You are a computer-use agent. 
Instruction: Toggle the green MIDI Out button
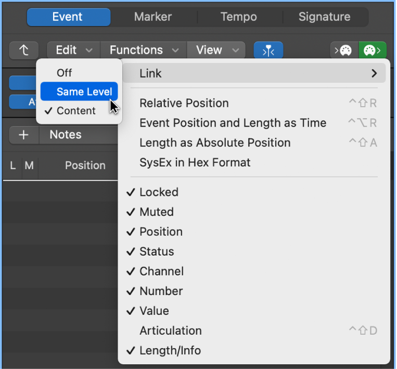point(372,50)
